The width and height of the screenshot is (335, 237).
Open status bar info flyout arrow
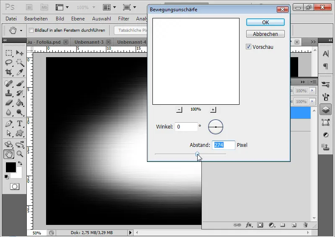pyautogui.click(x=130, y=233)
